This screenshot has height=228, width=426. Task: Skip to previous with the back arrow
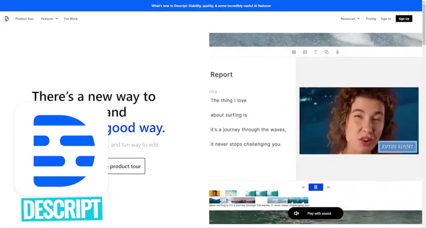[x=303, y=187]
